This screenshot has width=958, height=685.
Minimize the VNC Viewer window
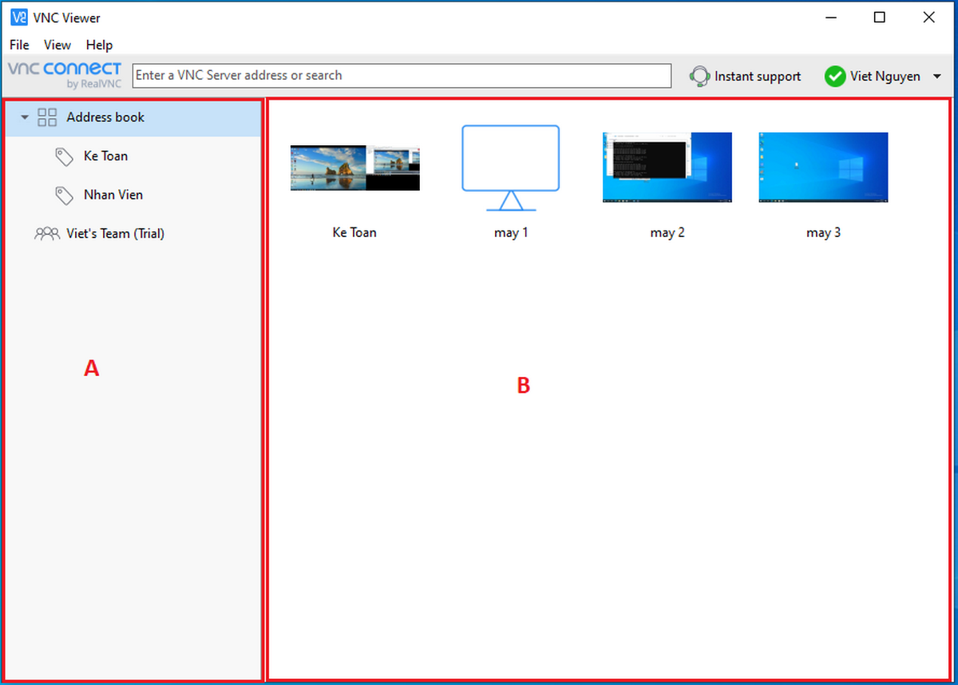(829, 18)
